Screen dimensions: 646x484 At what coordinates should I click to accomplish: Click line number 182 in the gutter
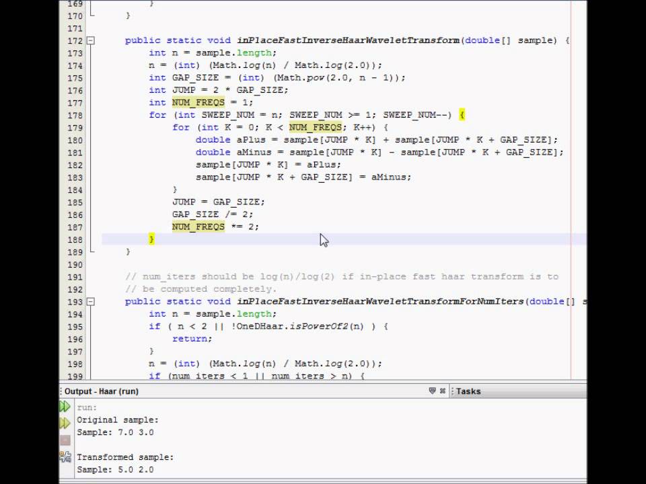tap(75, 165)
